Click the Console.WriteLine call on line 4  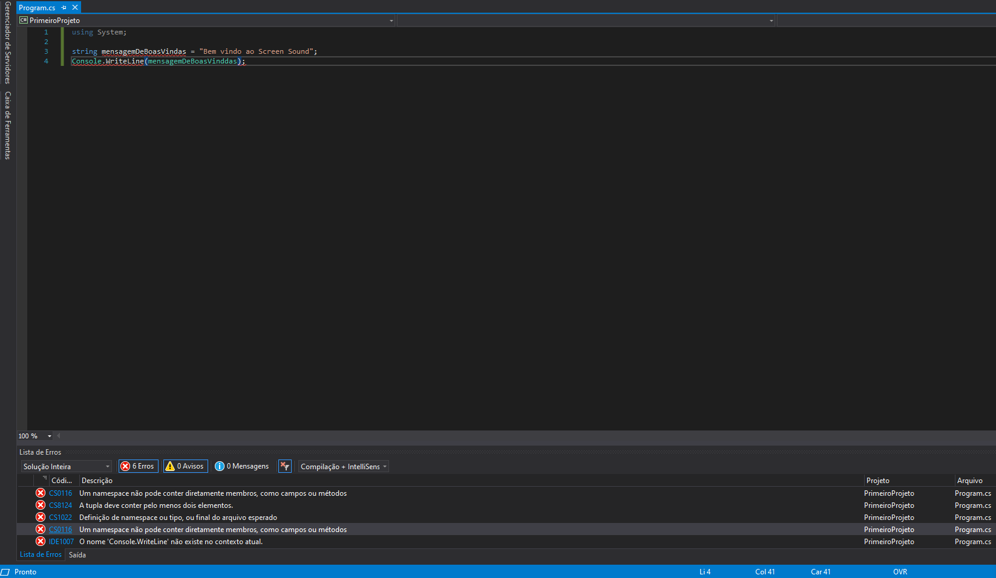pos(108,61)
